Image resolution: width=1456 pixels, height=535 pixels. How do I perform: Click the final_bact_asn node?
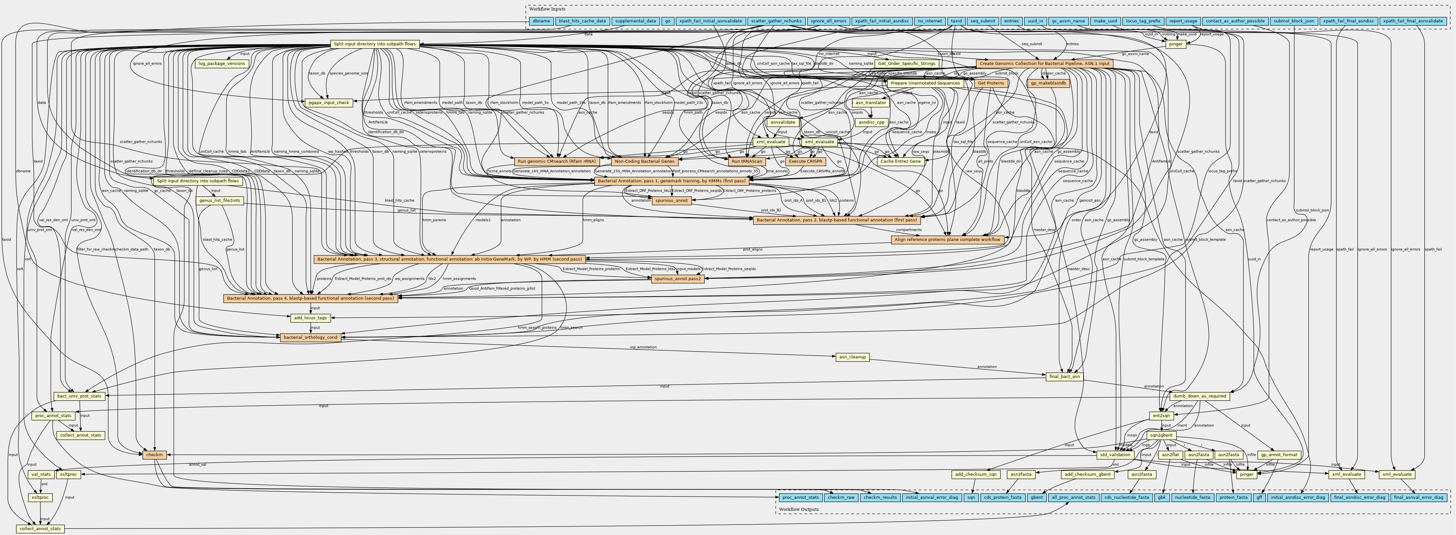click(x=1064, y=377)
